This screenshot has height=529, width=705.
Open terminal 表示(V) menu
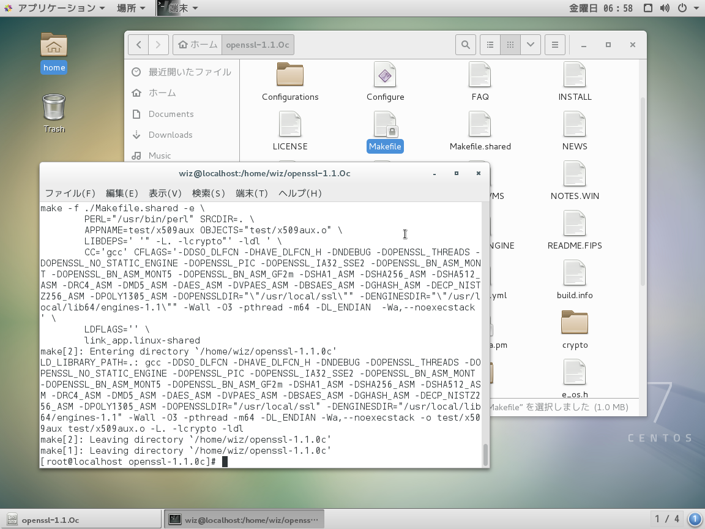(165, 193)
